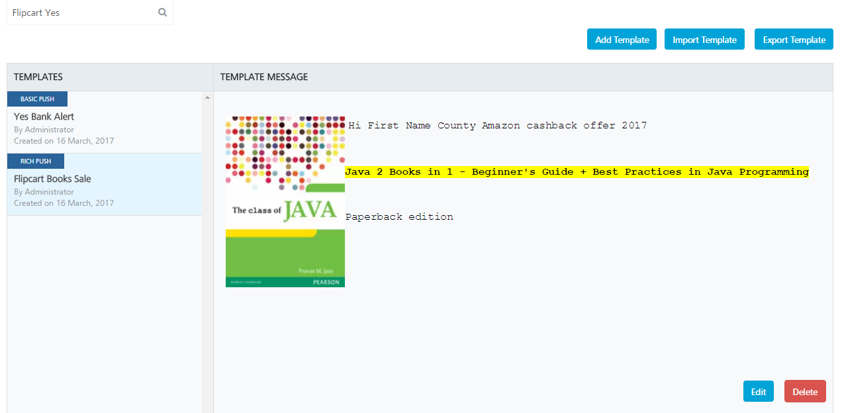Click the RICH PUSH tag label
Image resolution: width=842 pixels, height=413 pixels.
36,161
